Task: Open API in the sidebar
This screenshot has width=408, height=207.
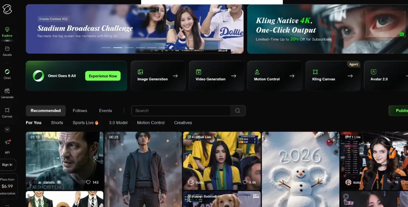Action: 7,152
